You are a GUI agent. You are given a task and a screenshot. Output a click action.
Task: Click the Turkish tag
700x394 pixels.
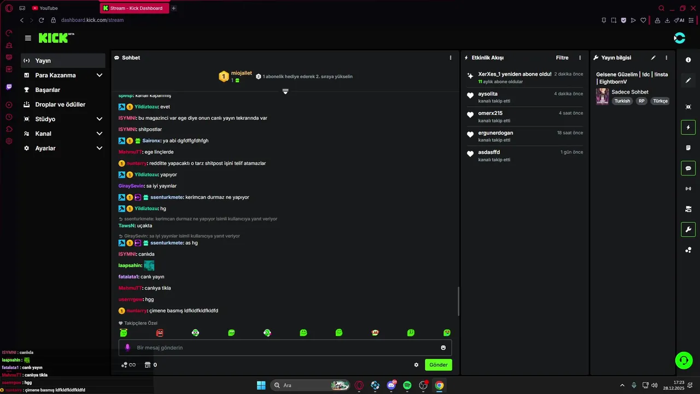tap(622, 101)
